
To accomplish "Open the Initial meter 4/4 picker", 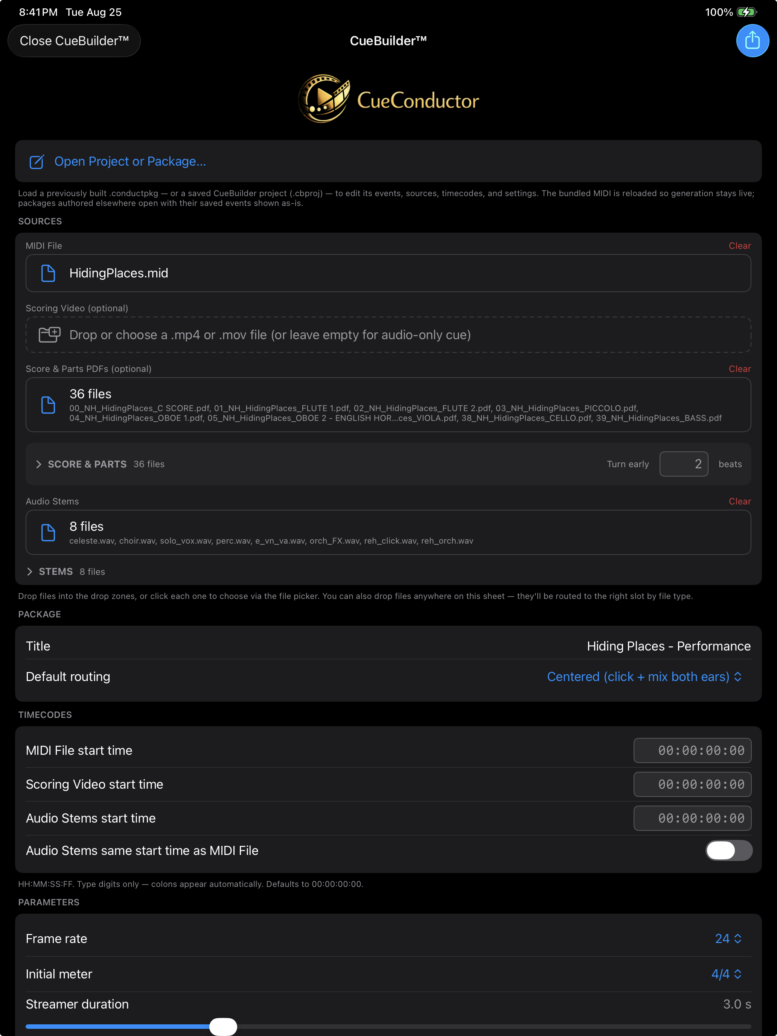I will tap(727, 974).
